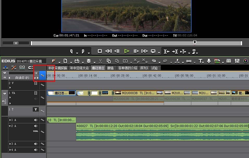
Task: Click the playhead marker on the preview scrub bar
Action: coord(195,42)
